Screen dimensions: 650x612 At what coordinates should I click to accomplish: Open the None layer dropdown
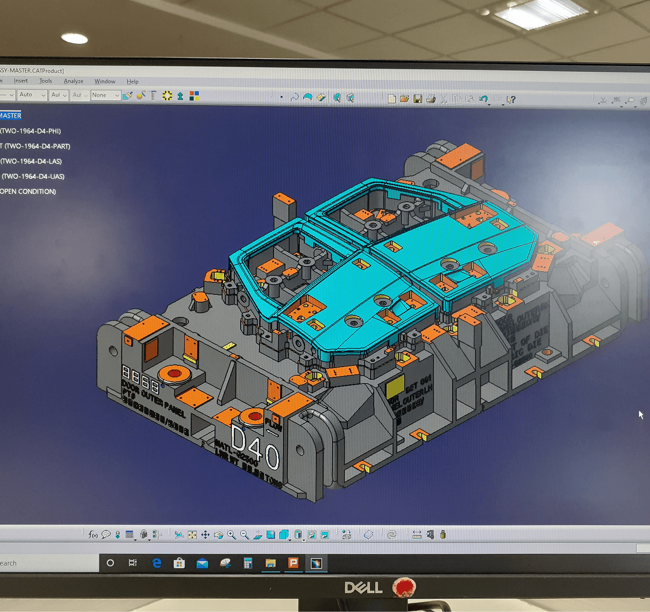pyautogui.click(x=105, y=95)
